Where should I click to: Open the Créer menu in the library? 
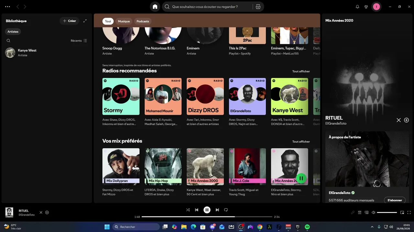coord(69,21)
